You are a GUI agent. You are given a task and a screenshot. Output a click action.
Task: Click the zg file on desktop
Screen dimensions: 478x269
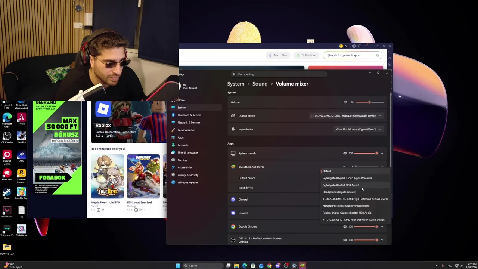click(x=21, y=212)
